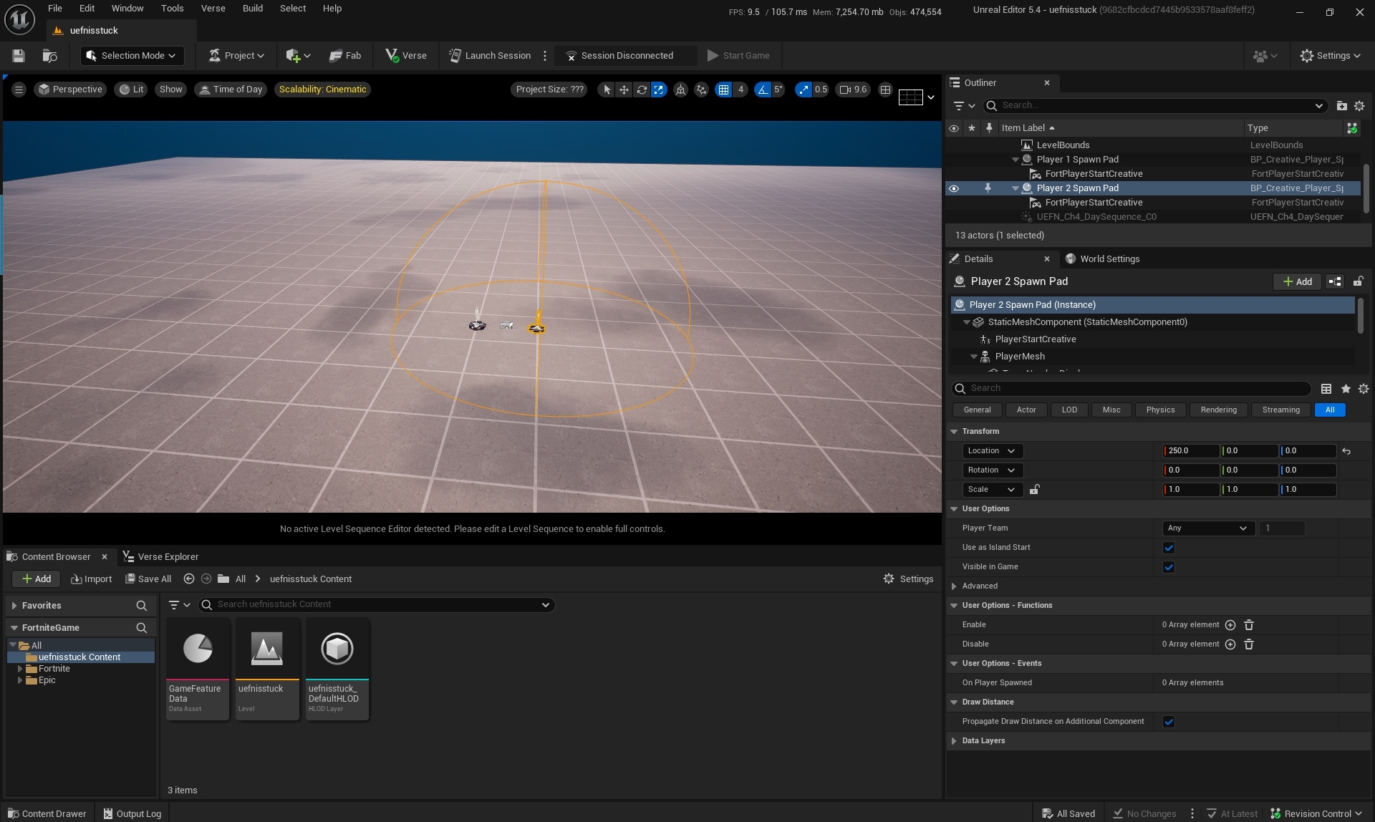Uncheck Use as Island Start

click(1168, 548)
